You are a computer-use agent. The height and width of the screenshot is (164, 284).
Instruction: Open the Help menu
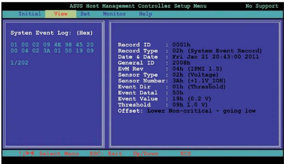(x=145, y=14)
